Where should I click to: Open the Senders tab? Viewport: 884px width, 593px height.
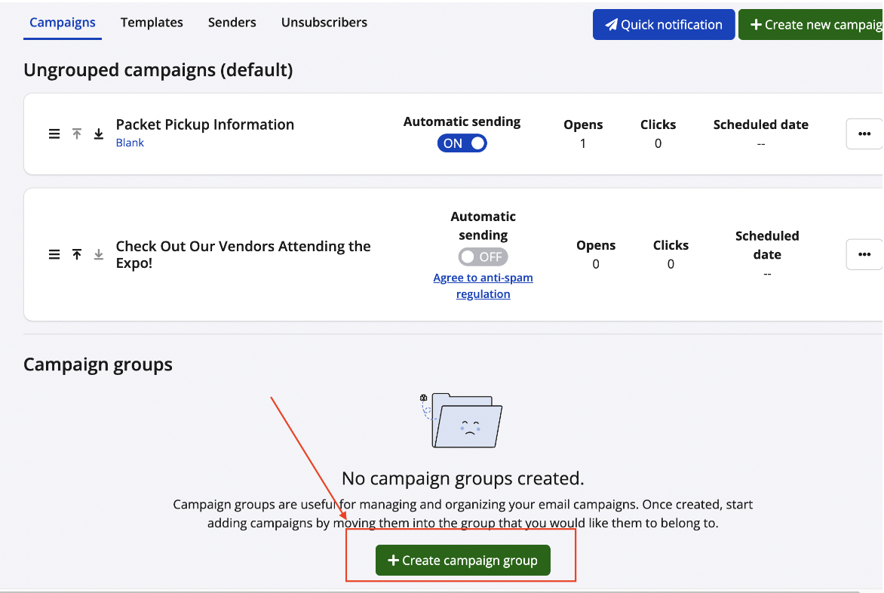click(x=232, y=23)
